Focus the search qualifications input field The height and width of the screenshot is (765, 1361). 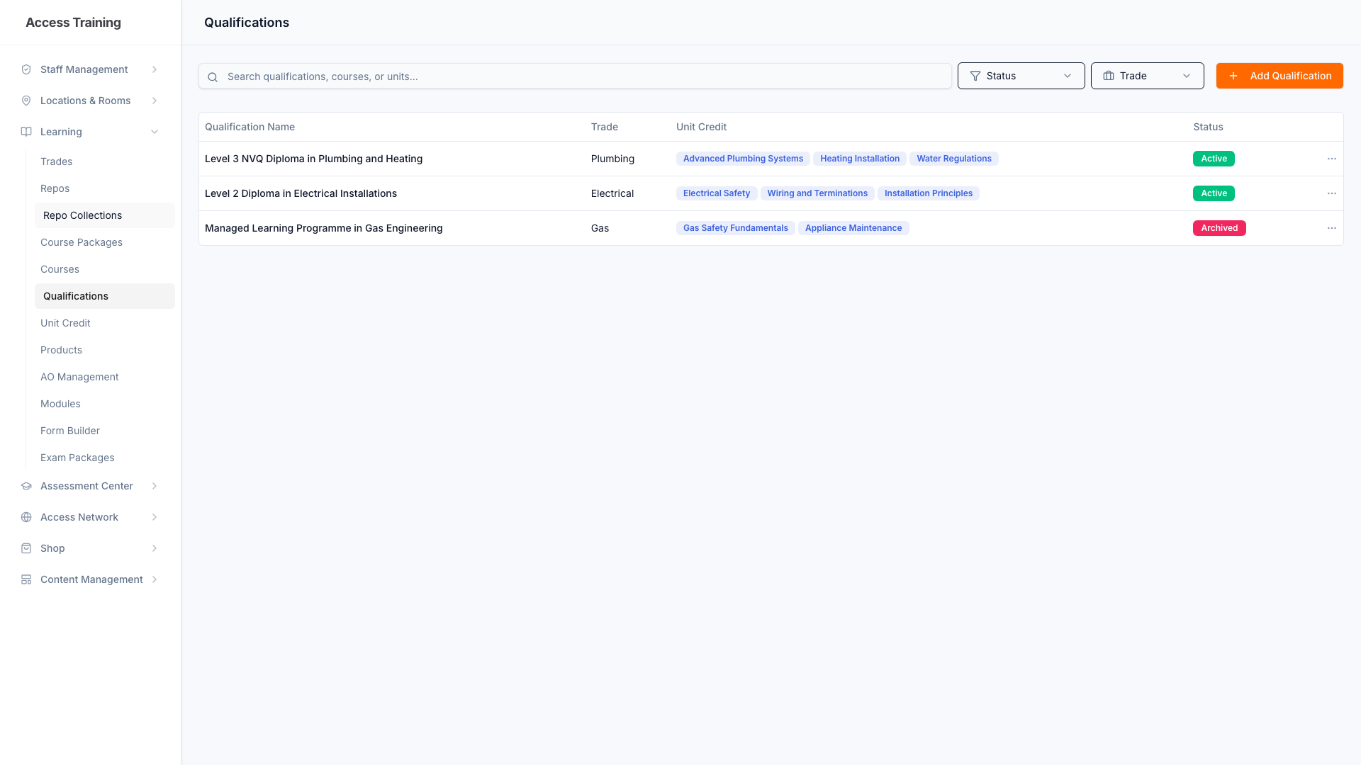pos(575,76)
